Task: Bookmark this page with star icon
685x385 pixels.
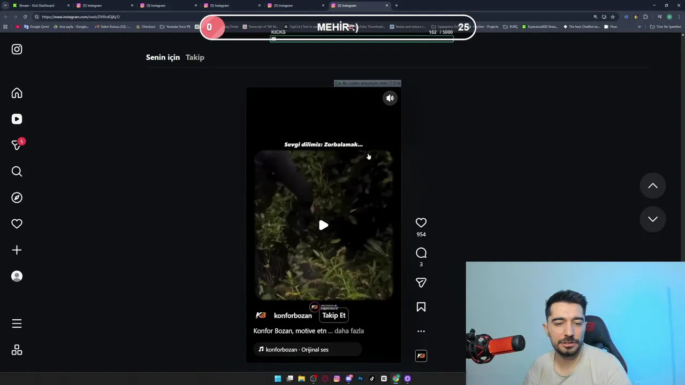Action: point(613,17)
